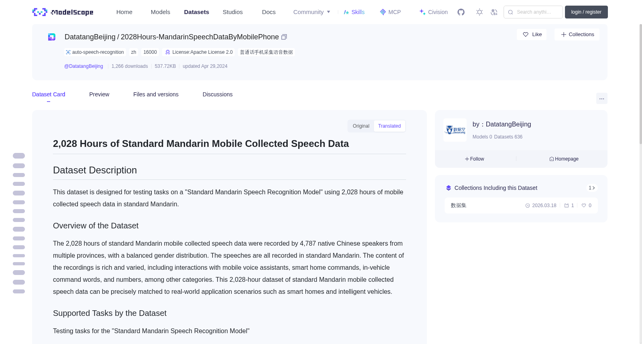Click the 16000 sample rate tag
Screen dimensions: 642x344
click(150, 52)
